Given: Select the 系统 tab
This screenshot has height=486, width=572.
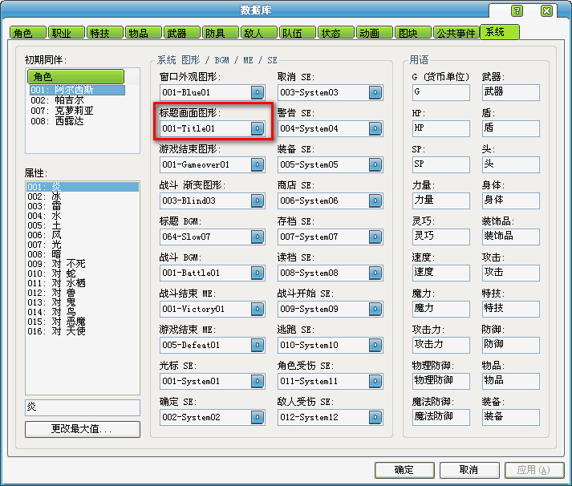Looking at the screenshot, I should pyautogui.click(x=500, y=32).
